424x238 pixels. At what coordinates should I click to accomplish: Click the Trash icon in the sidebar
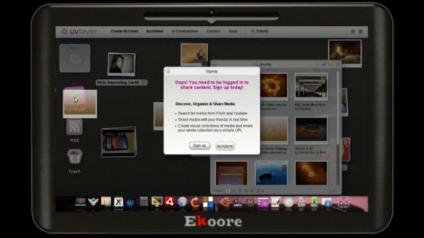click(x=75, y=157)
